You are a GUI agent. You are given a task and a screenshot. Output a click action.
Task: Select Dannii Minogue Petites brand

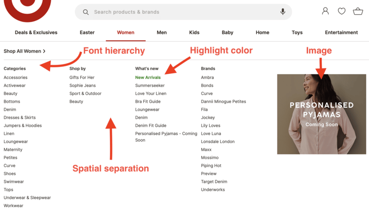(x=223, y=102)
